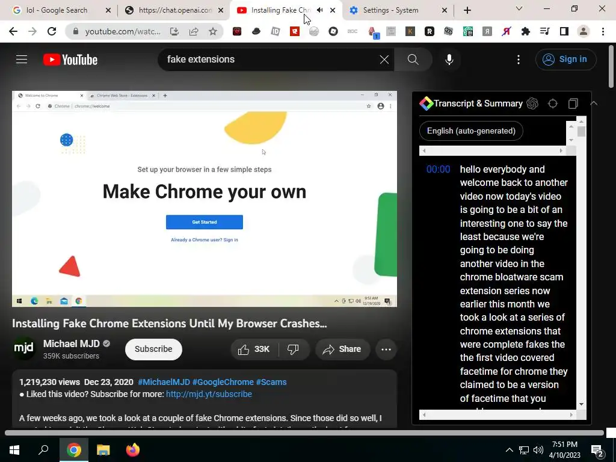
Task: Share the video
Action: [342, 350]
